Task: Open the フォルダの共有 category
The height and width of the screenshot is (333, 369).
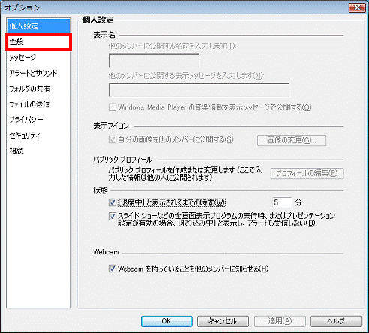Action: pos(39,88)
